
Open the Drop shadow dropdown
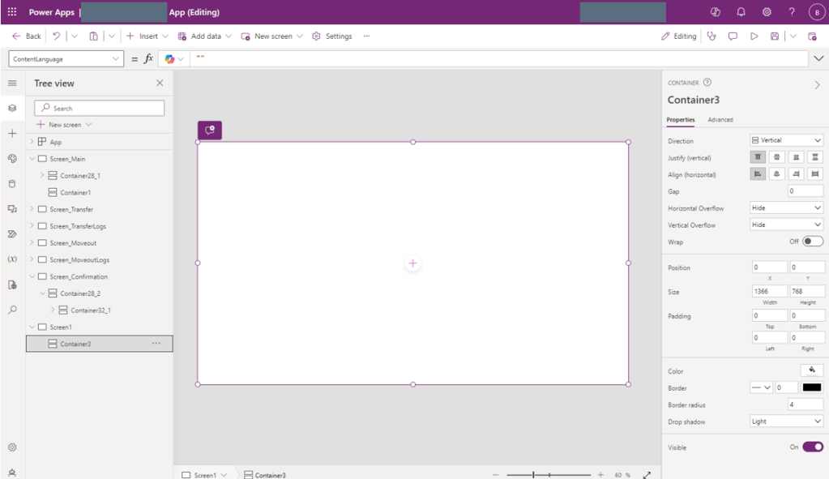tap(786, 421)
